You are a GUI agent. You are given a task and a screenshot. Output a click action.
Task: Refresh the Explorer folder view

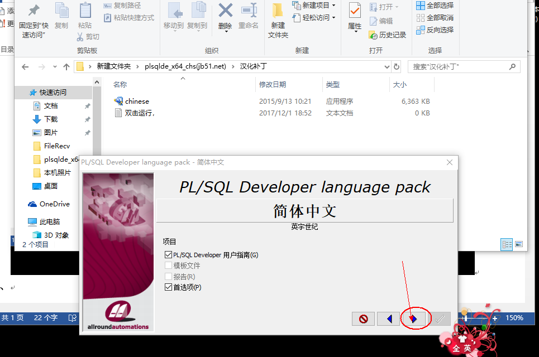click(x=397, y=66)
